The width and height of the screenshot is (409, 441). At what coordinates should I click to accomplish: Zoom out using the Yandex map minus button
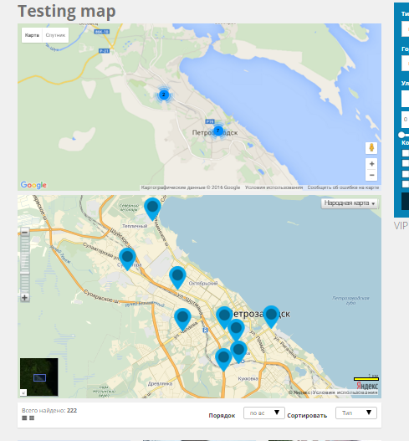pyautogui.click(x=25, y=233)
